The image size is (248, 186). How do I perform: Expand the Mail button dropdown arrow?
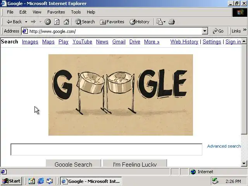pyautogui.click(x=164, y=22)
